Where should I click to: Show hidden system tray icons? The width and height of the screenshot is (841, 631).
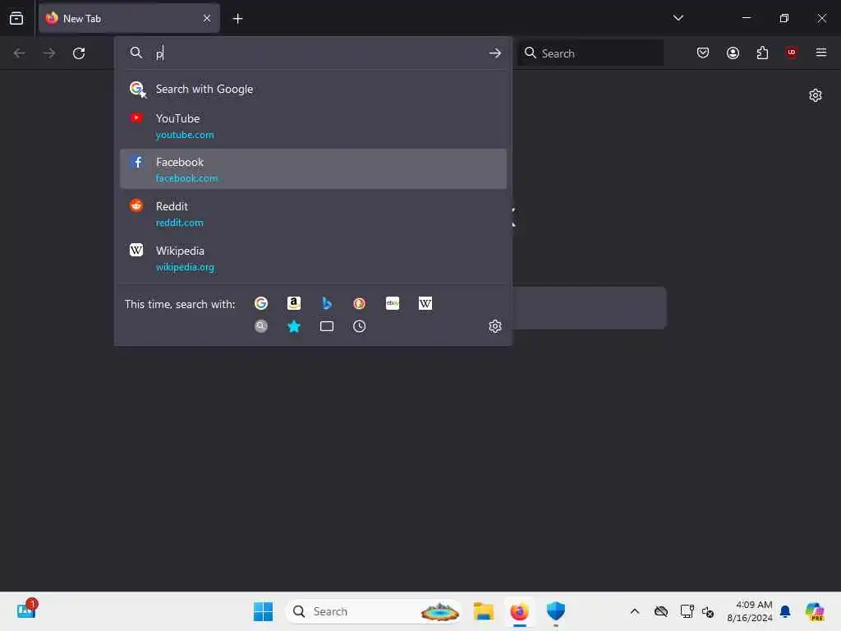coord(635,611)
